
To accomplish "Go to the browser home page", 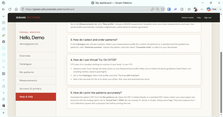I will click(x=16, y=9).
